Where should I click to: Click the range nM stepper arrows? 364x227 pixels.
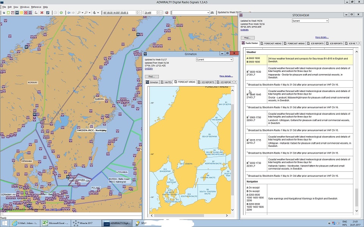pos(158,13)
